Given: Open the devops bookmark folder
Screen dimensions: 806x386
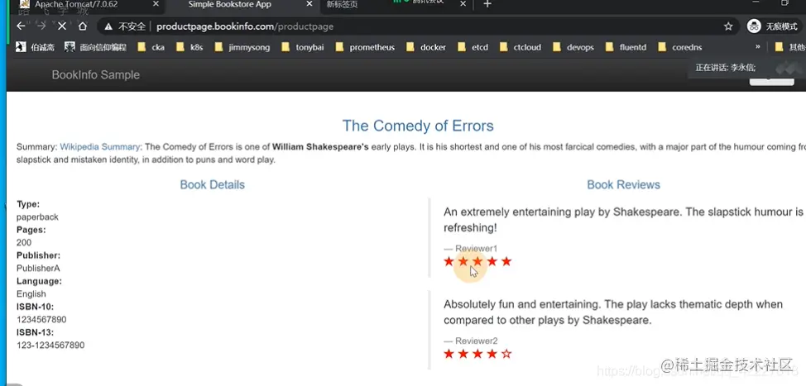Looking at the screenshot, I should tap(573, 47).
